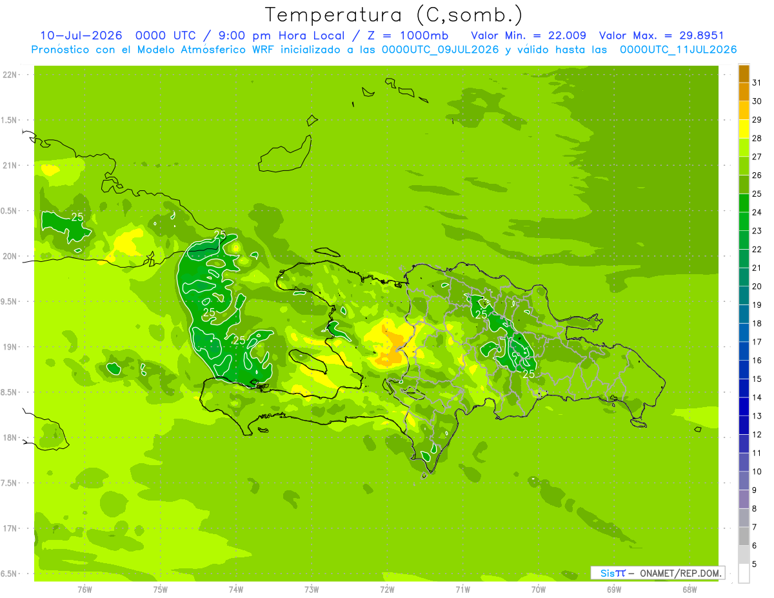
Task: Click the teal swatch between 19 and 20
Action: point(744,296)
